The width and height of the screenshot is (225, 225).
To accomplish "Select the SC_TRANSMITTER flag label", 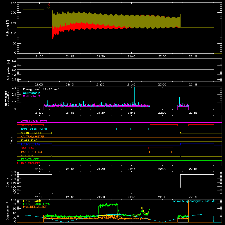I will point(33,136).
